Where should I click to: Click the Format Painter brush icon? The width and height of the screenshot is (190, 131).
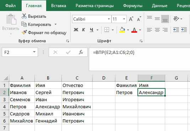(x=24, y=32)
